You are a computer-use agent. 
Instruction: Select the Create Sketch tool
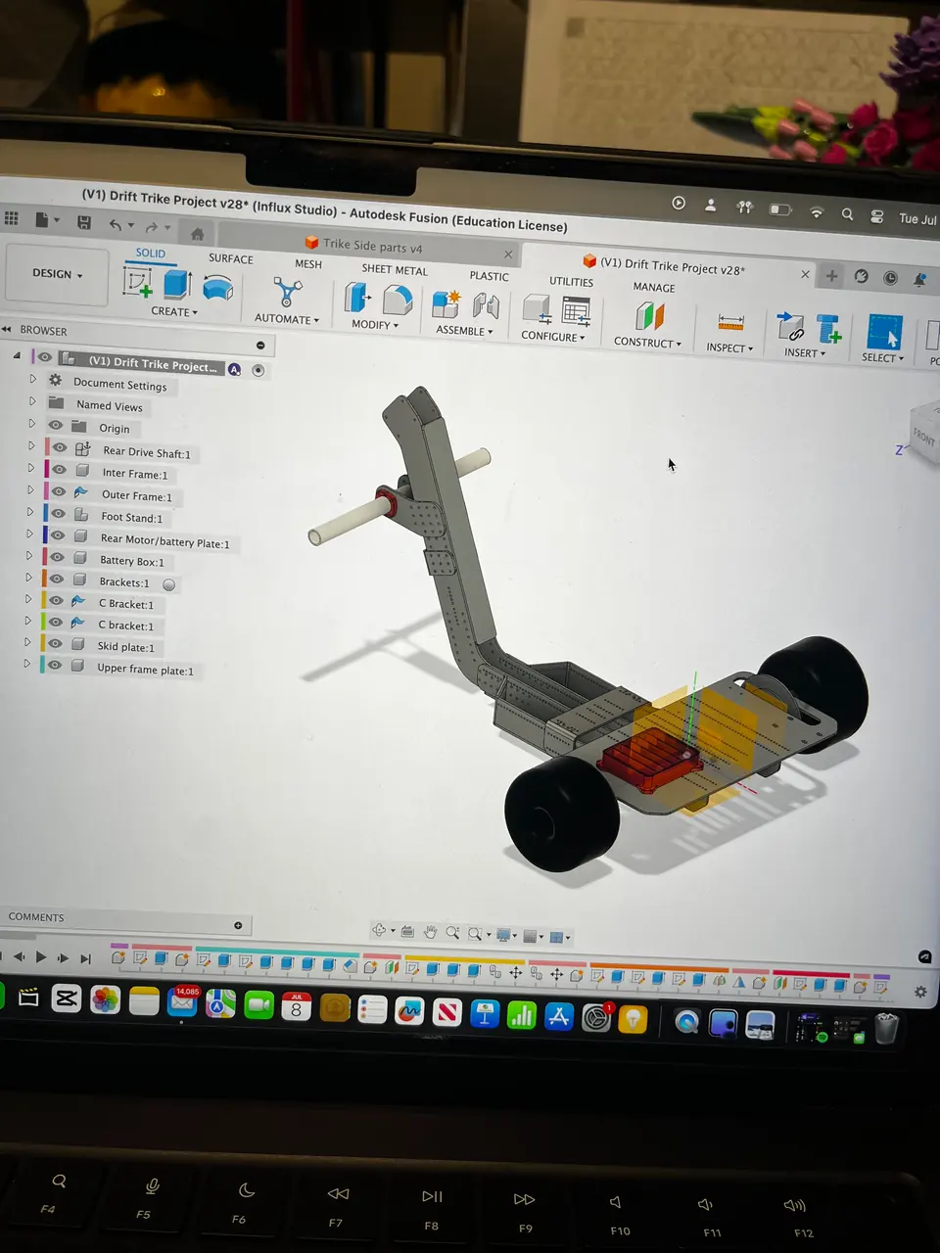(138, 283)
